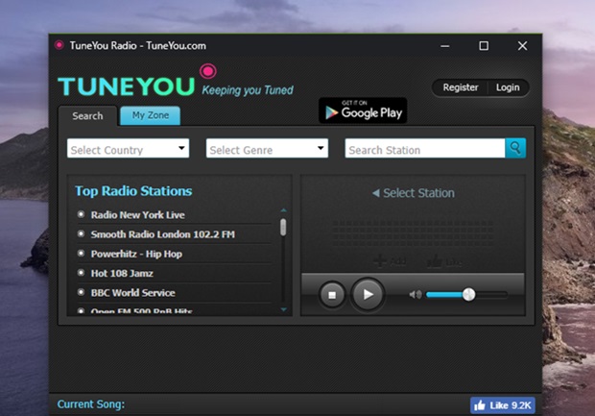Screen dimensions: 595x416
Task: Mute using the speaker volume icon
Action: [x=416, y=294]
